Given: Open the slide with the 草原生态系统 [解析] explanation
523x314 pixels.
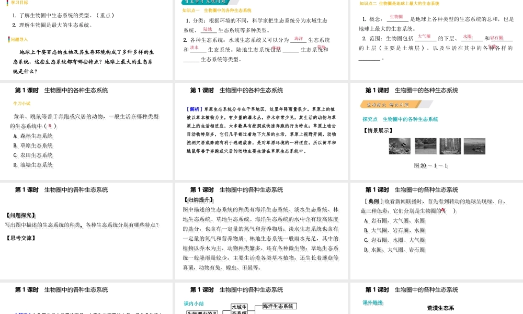Looking at the screenshot, I should [261, 131].
